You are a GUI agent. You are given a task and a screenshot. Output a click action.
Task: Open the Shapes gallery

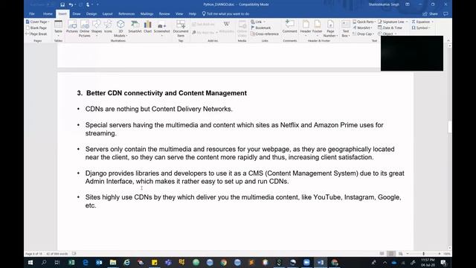click(x=97, y=28)
